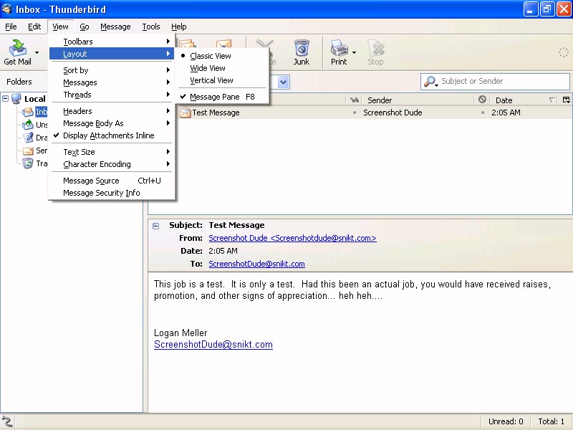Click the online status icon in status bar
This screenshot has height=430, width=573.
point(7,421)
